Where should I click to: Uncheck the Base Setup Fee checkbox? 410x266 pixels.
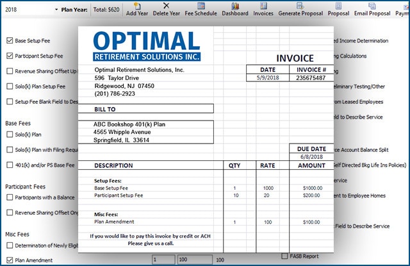click(10, 40)
